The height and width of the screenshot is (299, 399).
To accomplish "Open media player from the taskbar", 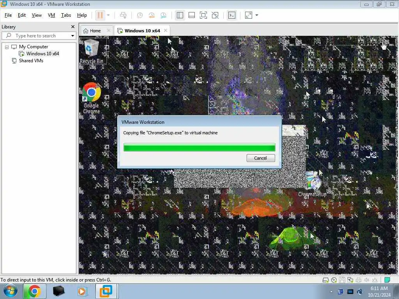I will 82,291.
